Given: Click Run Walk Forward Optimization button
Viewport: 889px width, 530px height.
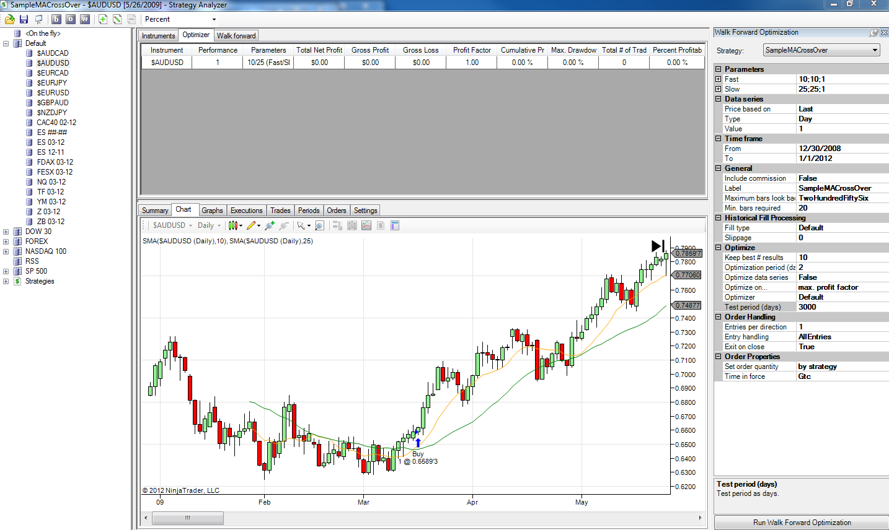Looking at the screenshot, I should (802, 523).
